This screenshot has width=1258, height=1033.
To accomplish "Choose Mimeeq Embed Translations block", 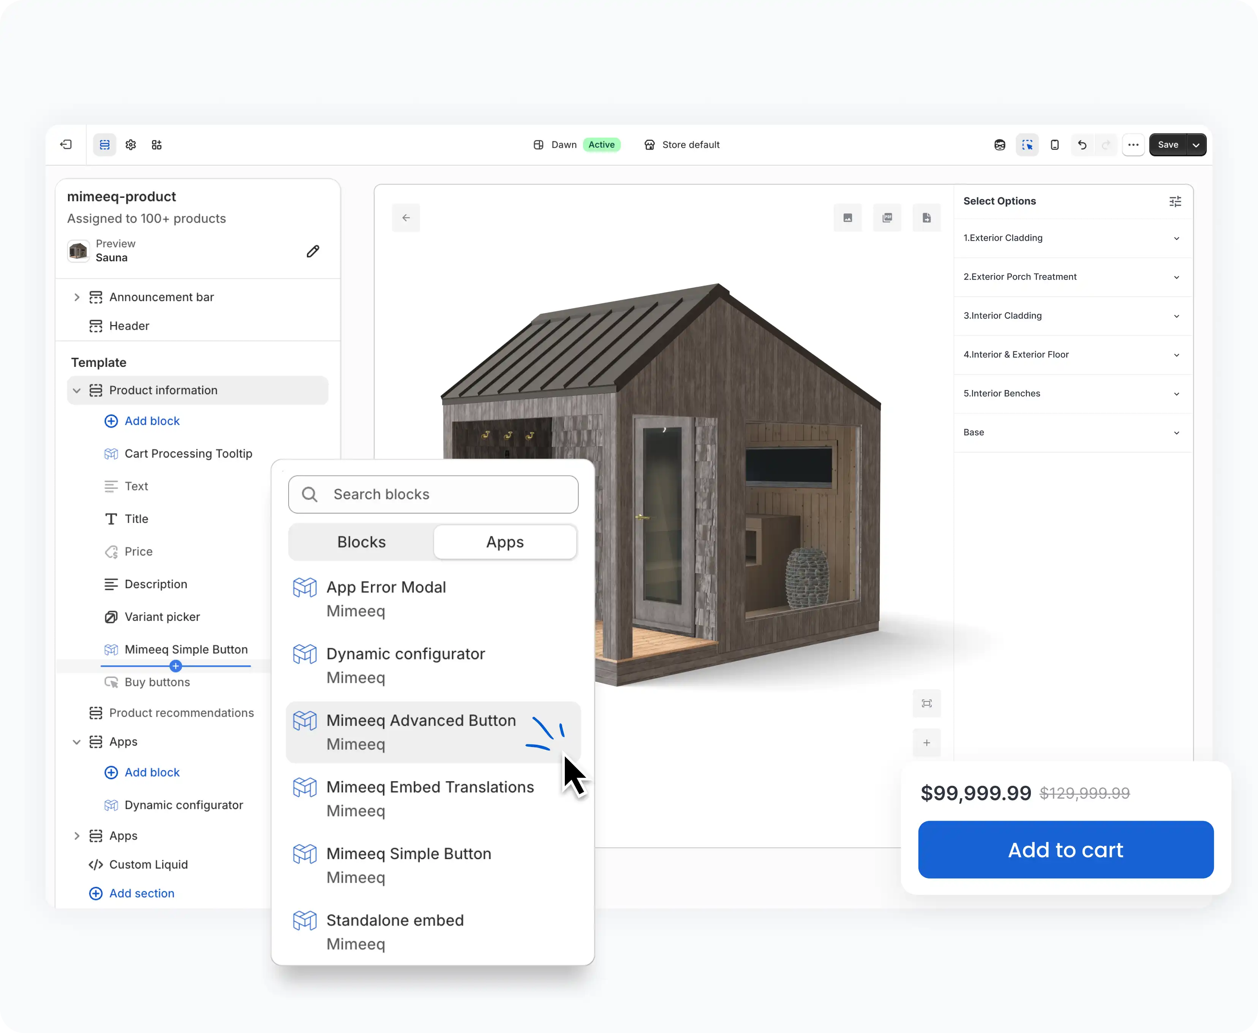I will (x=433, y=799).
